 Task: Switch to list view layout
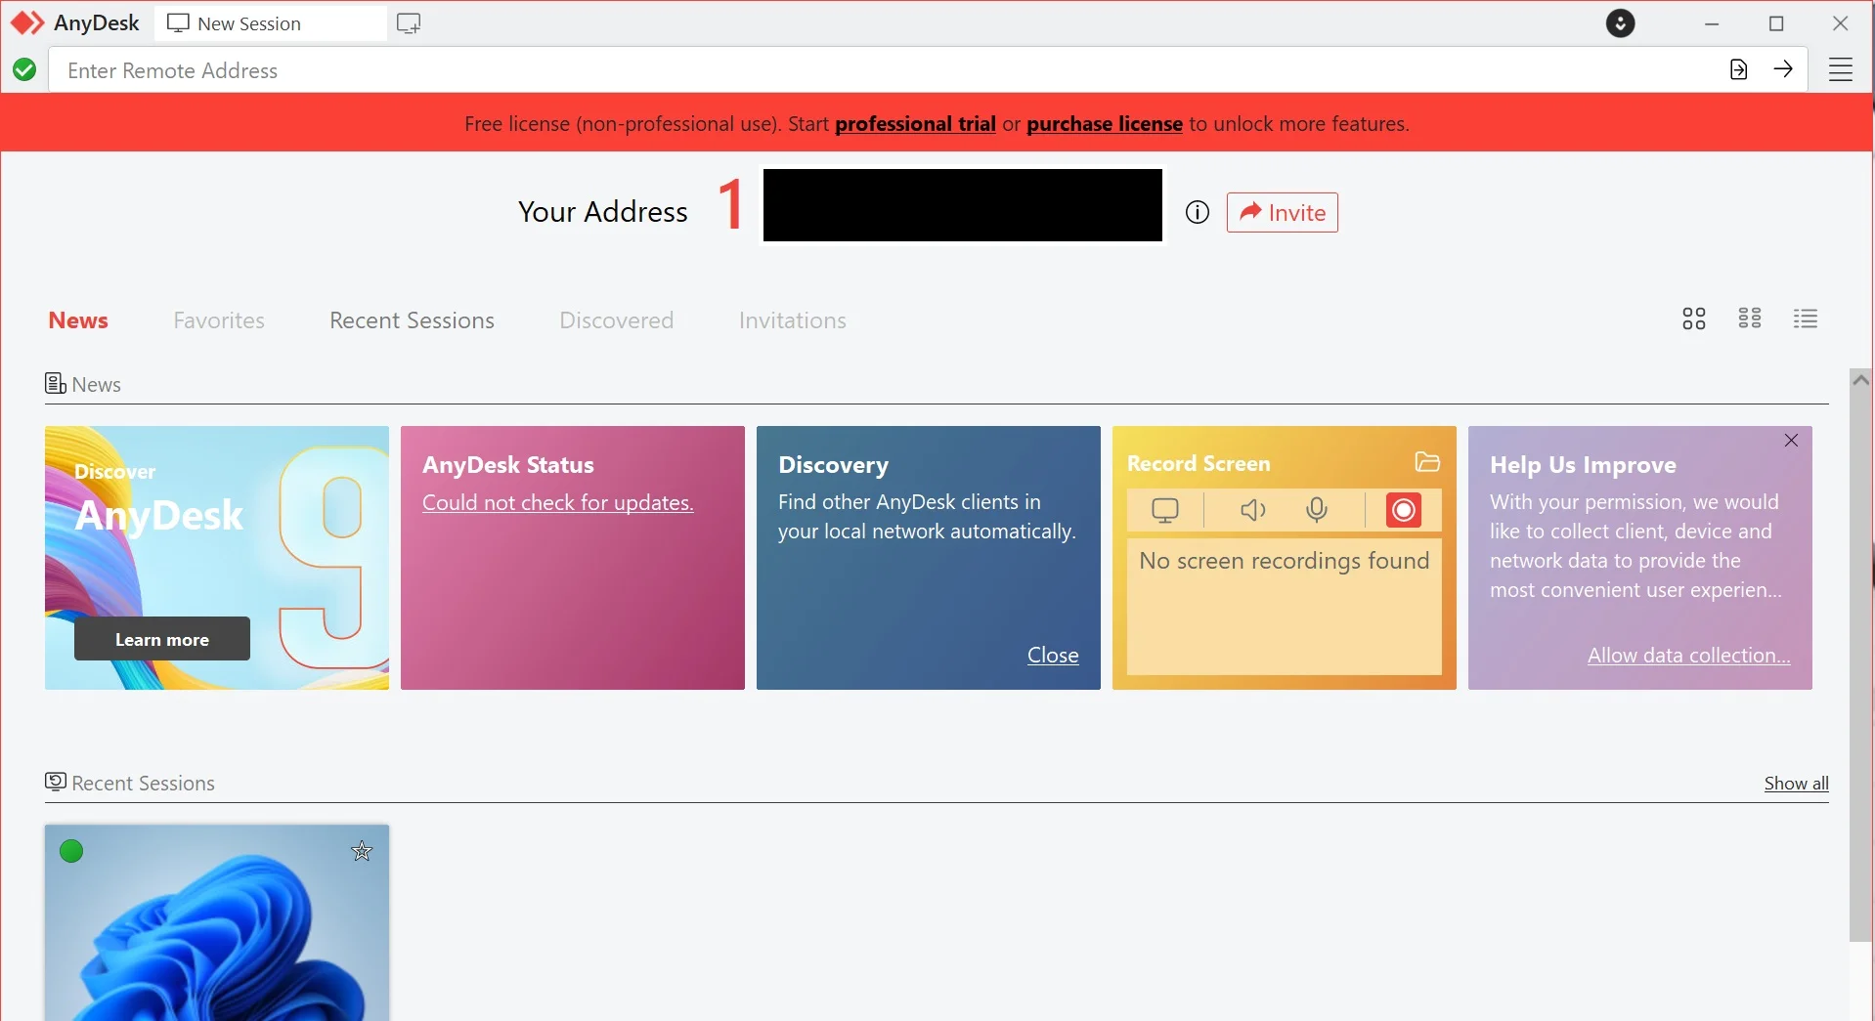1806,319
